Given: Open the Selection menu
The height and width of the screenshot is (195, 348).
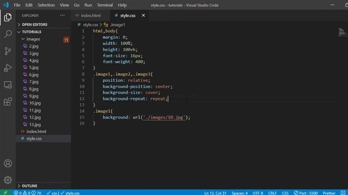Looking at the screenshot, I should click(x=46, y=5).
